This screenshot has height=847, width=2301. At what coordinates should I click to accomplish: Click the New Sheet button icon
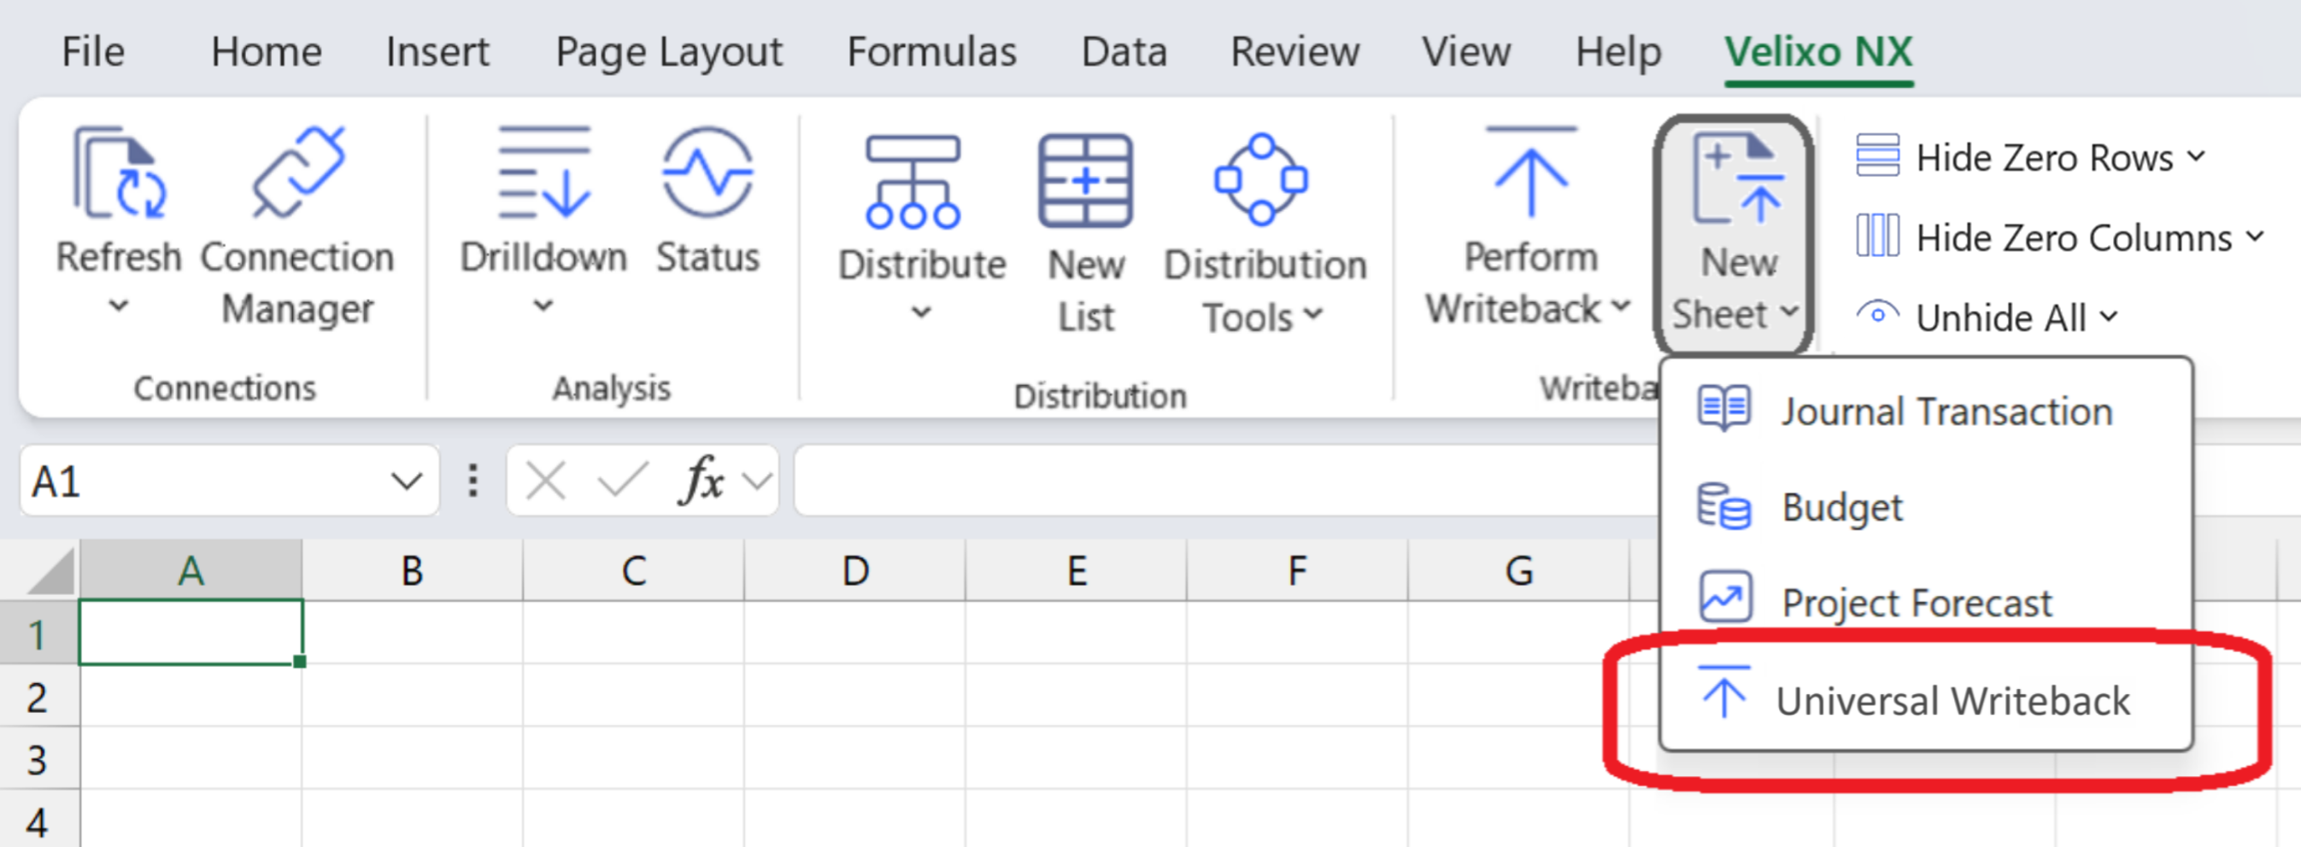pos(1736,179)
